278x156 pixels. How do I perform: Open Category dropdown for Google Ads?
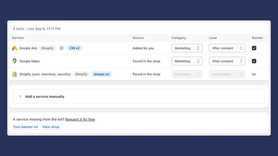pos(187,48)
